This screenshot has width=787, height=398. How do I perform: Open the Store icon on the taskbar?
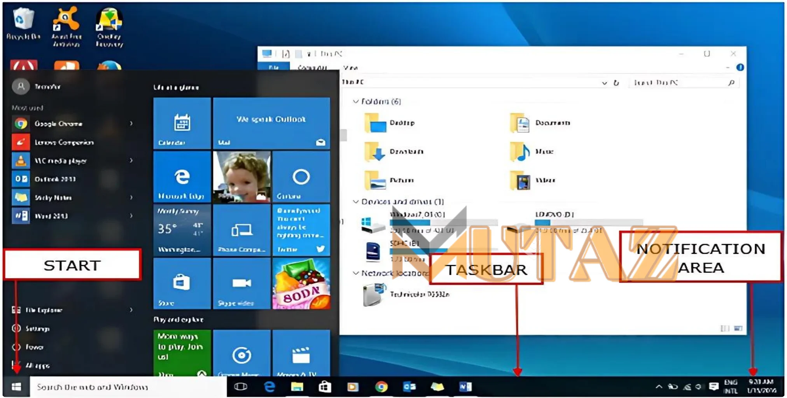click(x=325, y=387)
